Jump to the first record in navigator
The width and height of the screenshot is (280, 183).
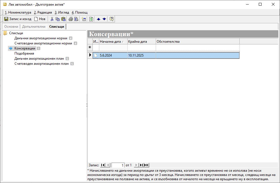click(x=103, y=165)
